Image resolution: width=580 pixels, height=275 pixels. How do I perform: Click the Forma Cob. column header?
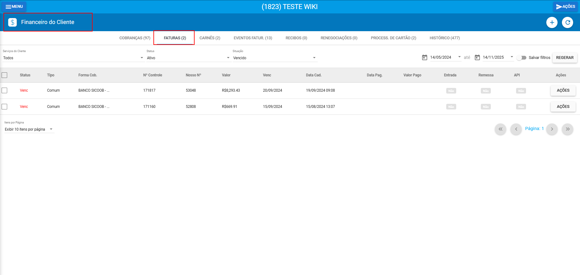pyautogui.click(x=88, y=75)
